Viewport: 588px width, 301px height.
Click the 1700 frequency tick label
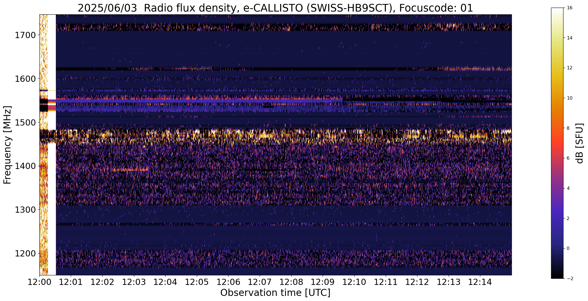click(25, 35)
